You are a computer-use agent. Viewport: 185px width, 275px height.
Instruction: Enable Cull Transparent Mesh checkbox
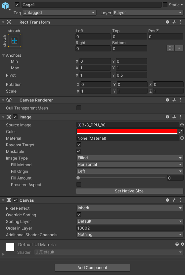79,108
